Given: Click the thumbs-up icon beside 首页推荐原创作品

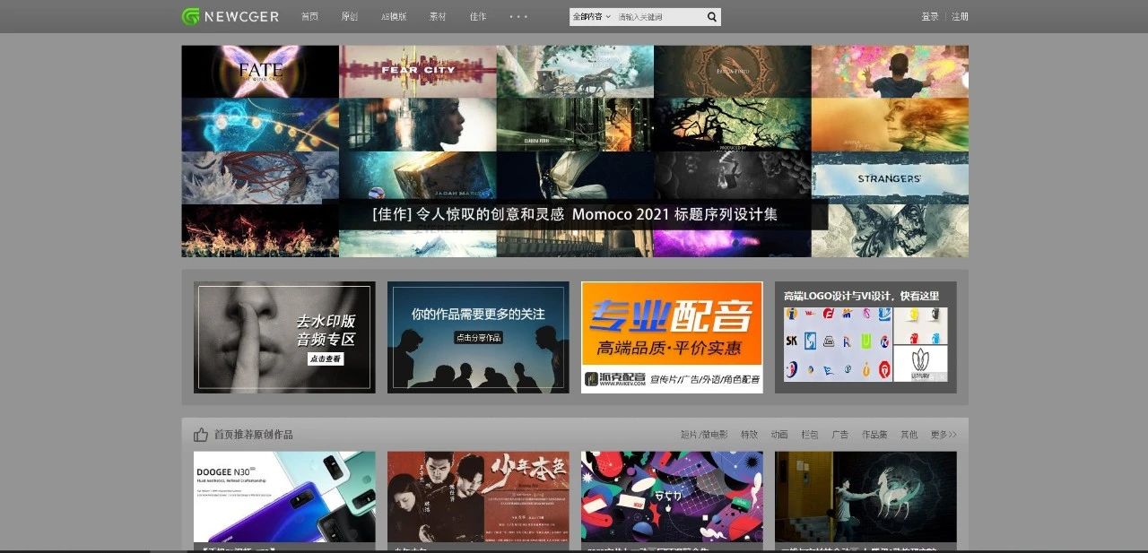Looking at the screenshot, I should [x=201, y=435].
